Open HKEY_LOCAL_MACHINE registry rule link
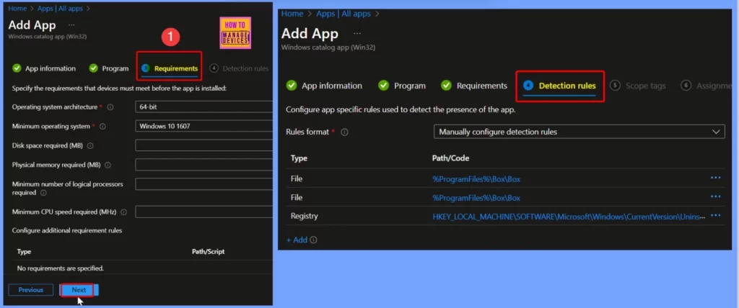739x308 pixels. (569, 217)
